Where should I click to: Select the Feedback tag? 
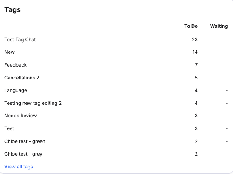(16, 65)
